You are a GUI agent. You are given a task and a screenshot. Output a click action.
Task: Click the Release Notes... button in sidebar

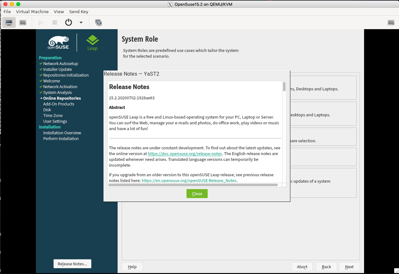tap(72, 264)
